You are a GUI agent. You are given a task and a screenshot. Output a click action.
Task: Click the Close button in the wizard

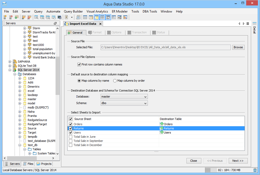click(194, 161)
